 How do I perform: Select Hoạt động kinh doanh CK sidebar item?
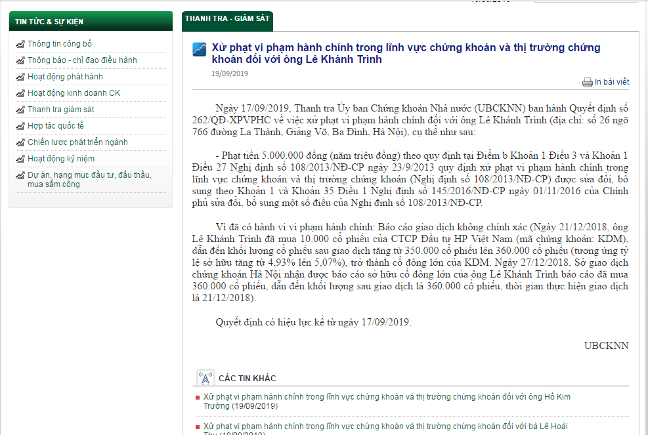74,93
